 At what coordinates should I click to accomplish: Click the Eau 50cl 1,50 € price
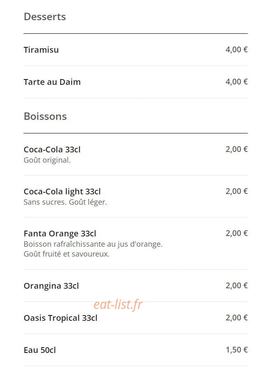coord(237,350)
